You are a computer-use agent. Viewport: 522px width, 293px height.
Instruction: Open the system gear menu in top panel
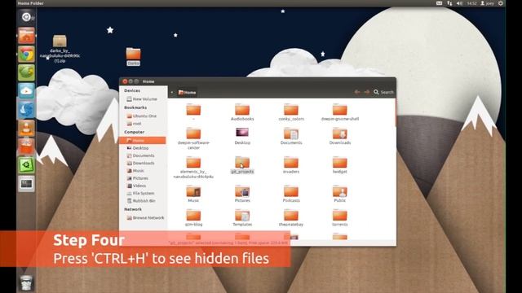coord(501,3)
